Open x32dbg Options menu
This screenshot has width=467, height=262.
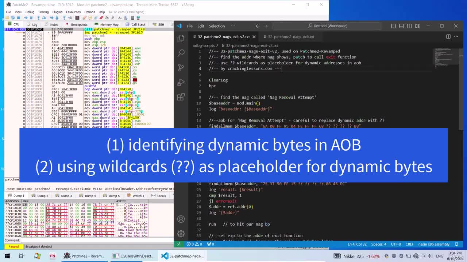tap(90, 12)
